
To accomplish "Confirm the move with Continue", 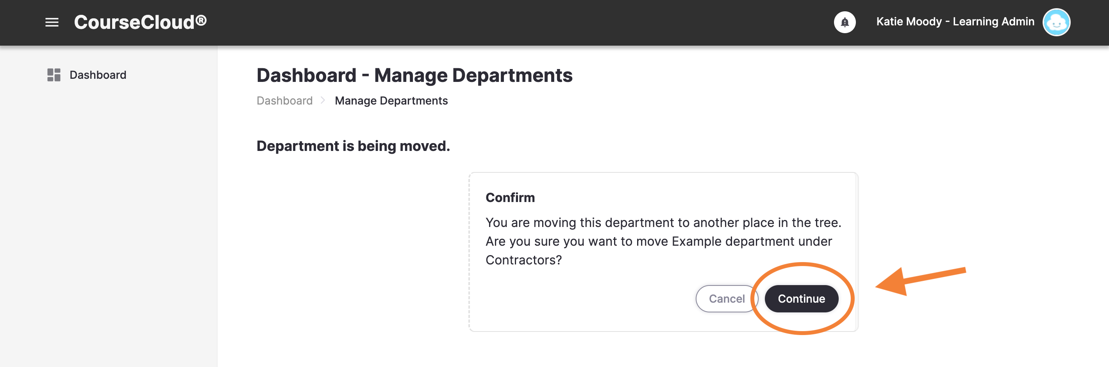I will 801,299.
